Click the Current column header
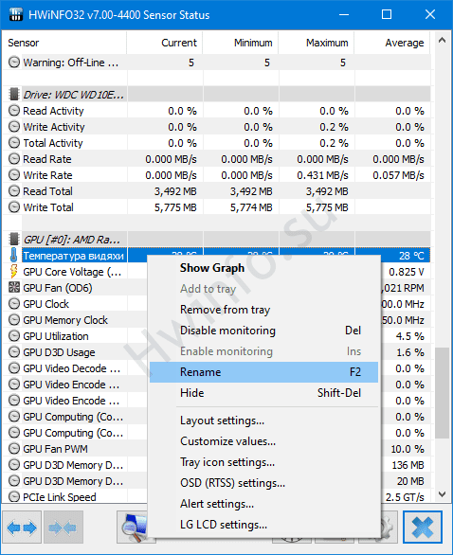 (x=165, y=43)
